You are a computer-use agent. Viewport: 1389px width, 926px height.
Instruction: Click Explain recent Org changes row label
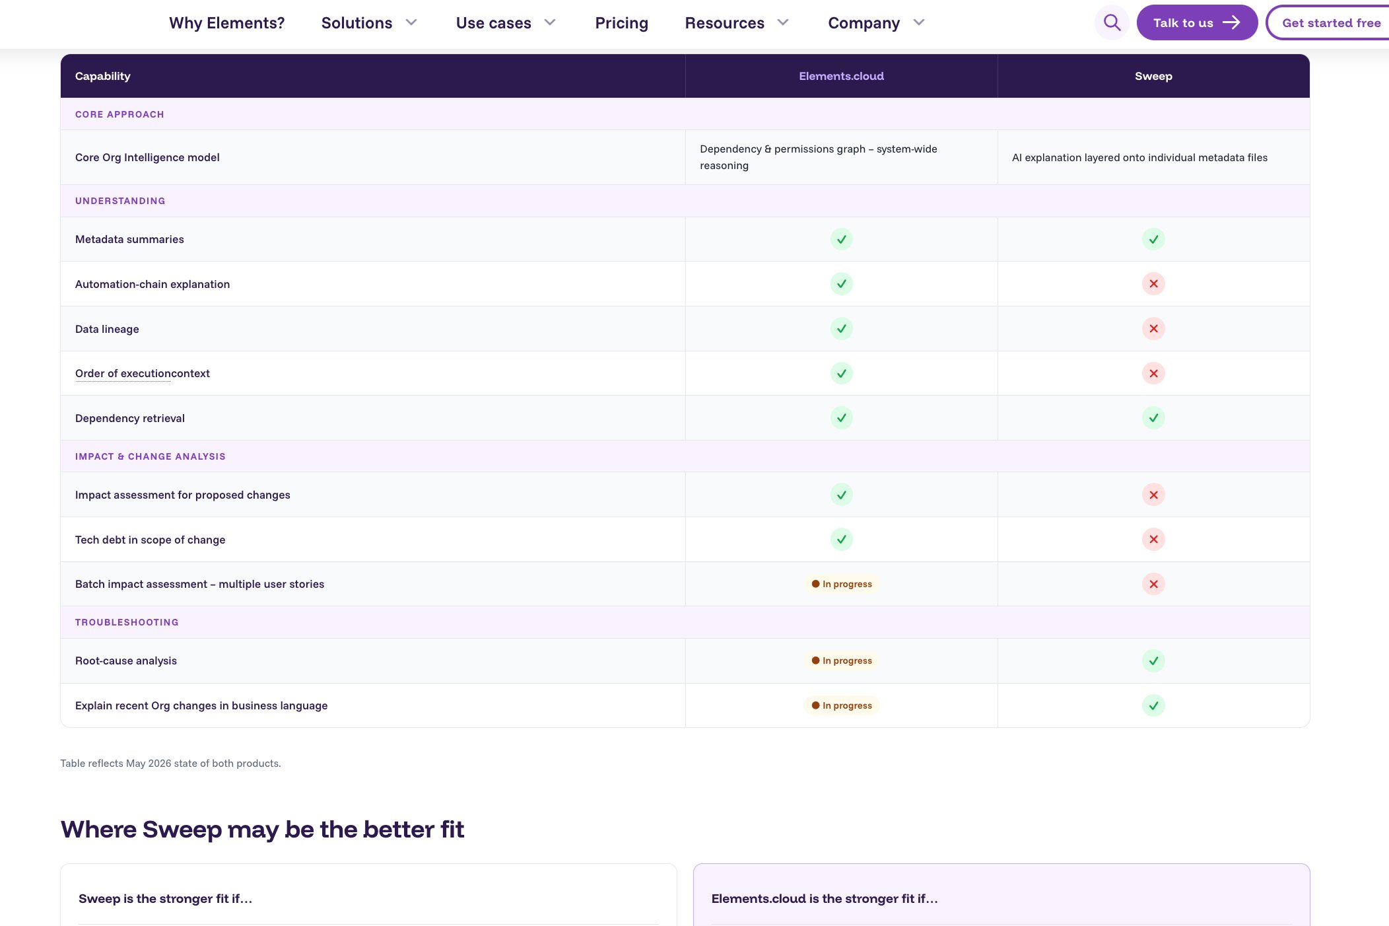201,705
